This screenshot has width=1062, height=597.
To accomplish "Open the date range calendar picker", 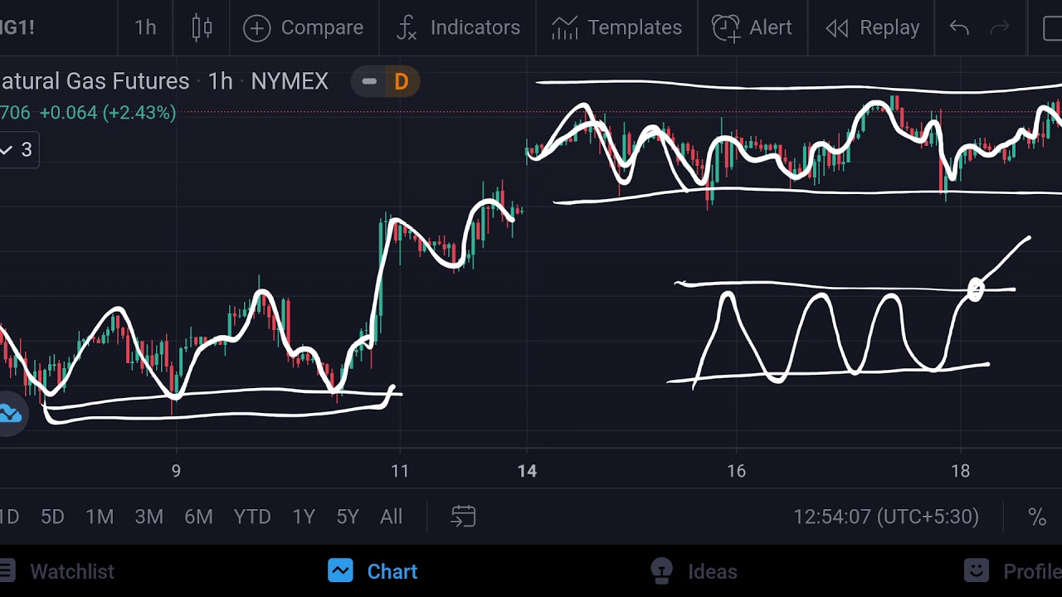I will (x=463, y=517).
